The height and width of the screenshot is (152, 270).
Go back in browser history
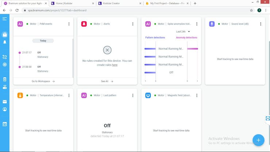(x=4, y=10)
